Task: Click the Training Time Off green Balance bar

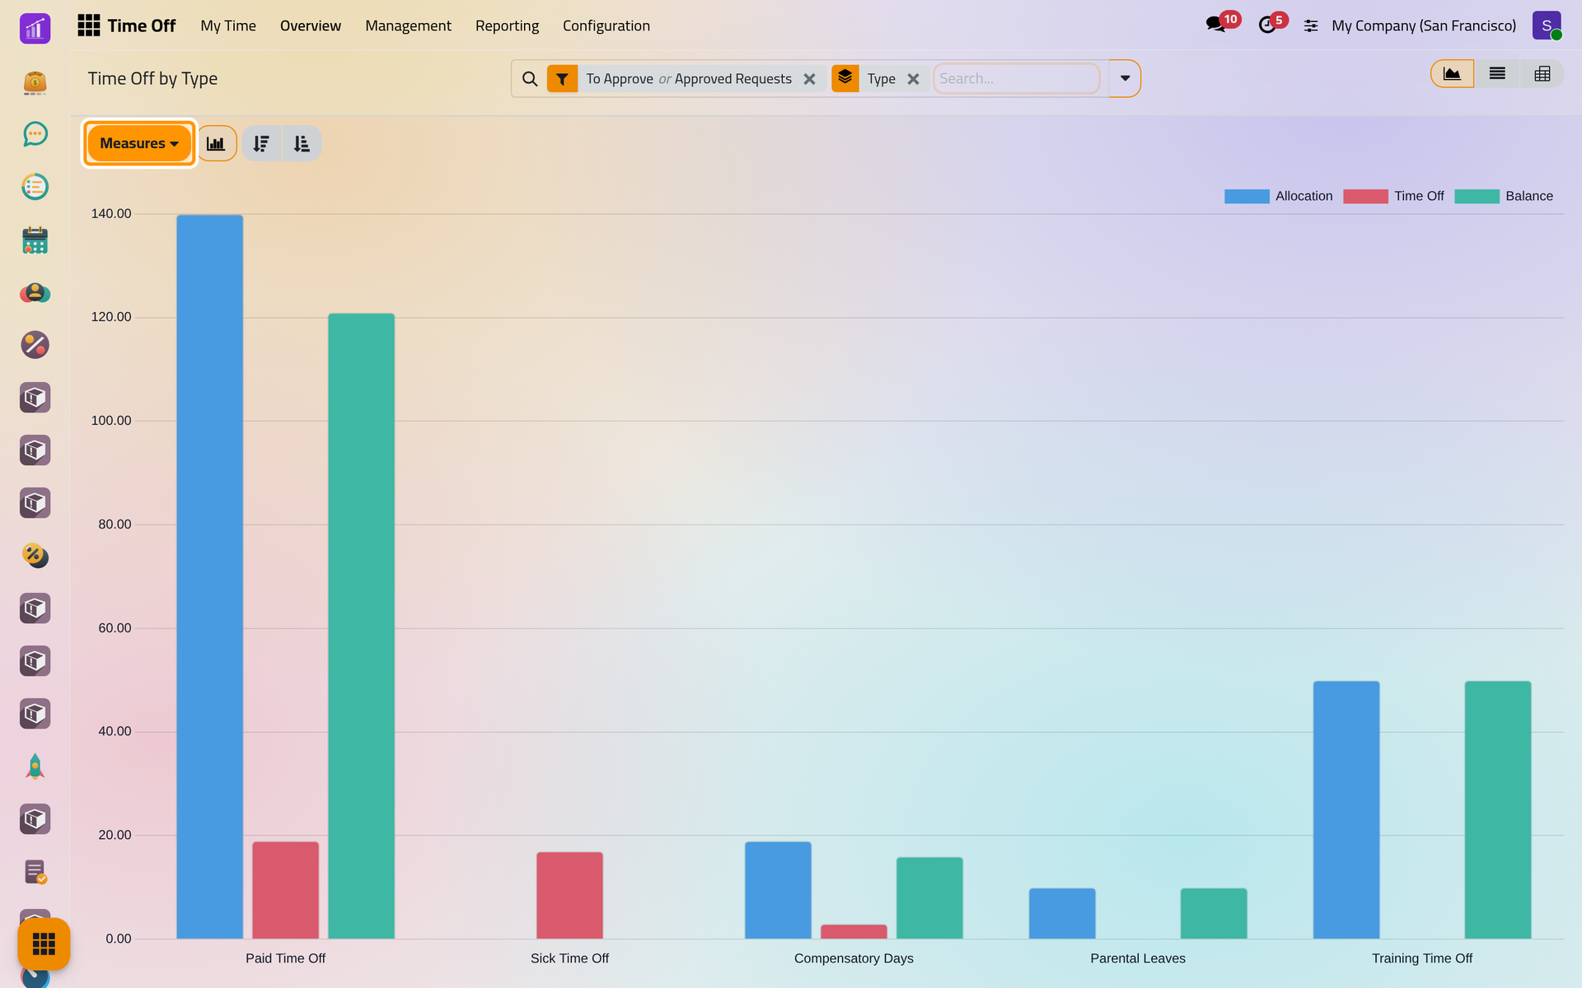Action: (1498, 809)
